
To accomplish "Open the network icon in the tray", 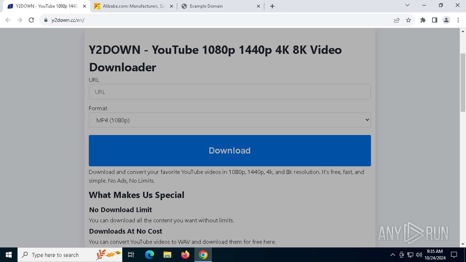I will (410, 255).
